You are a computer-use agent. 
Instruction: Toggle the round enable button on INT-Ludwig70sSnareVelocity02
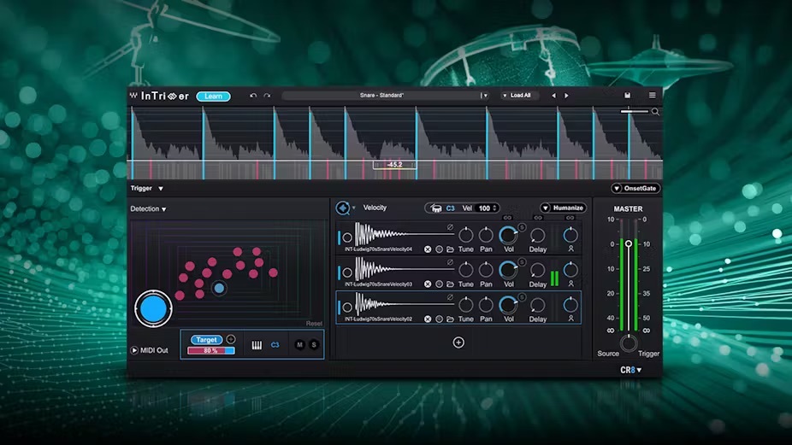pyautogui.click(x=347, y=307)
